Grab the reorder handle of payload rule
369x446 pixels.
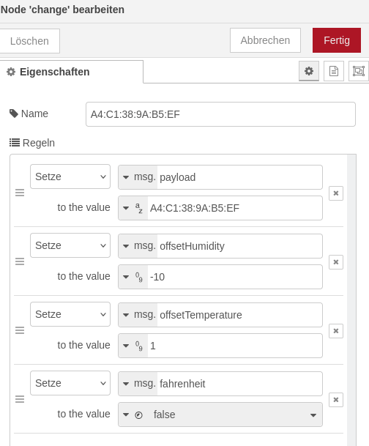pyautogui.click(x=20, y=193)
